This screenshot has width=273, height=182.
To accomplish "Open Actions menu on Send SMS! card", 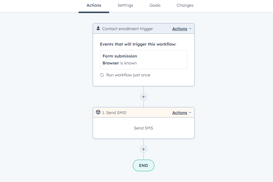I will [x=180, y=113].
